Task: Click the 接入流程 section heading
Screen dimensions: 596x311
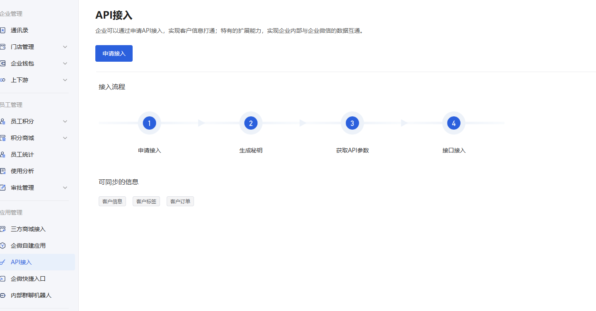Action: coord(112,87)
